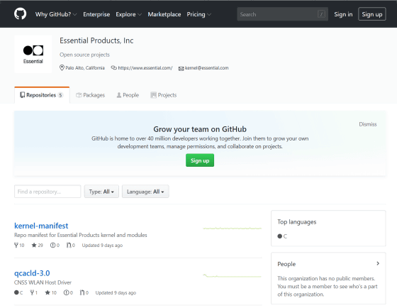Viewport: 397px width, 308px height.
Task: Open https://www.essential.com/ link
Action: coord(145,68)
